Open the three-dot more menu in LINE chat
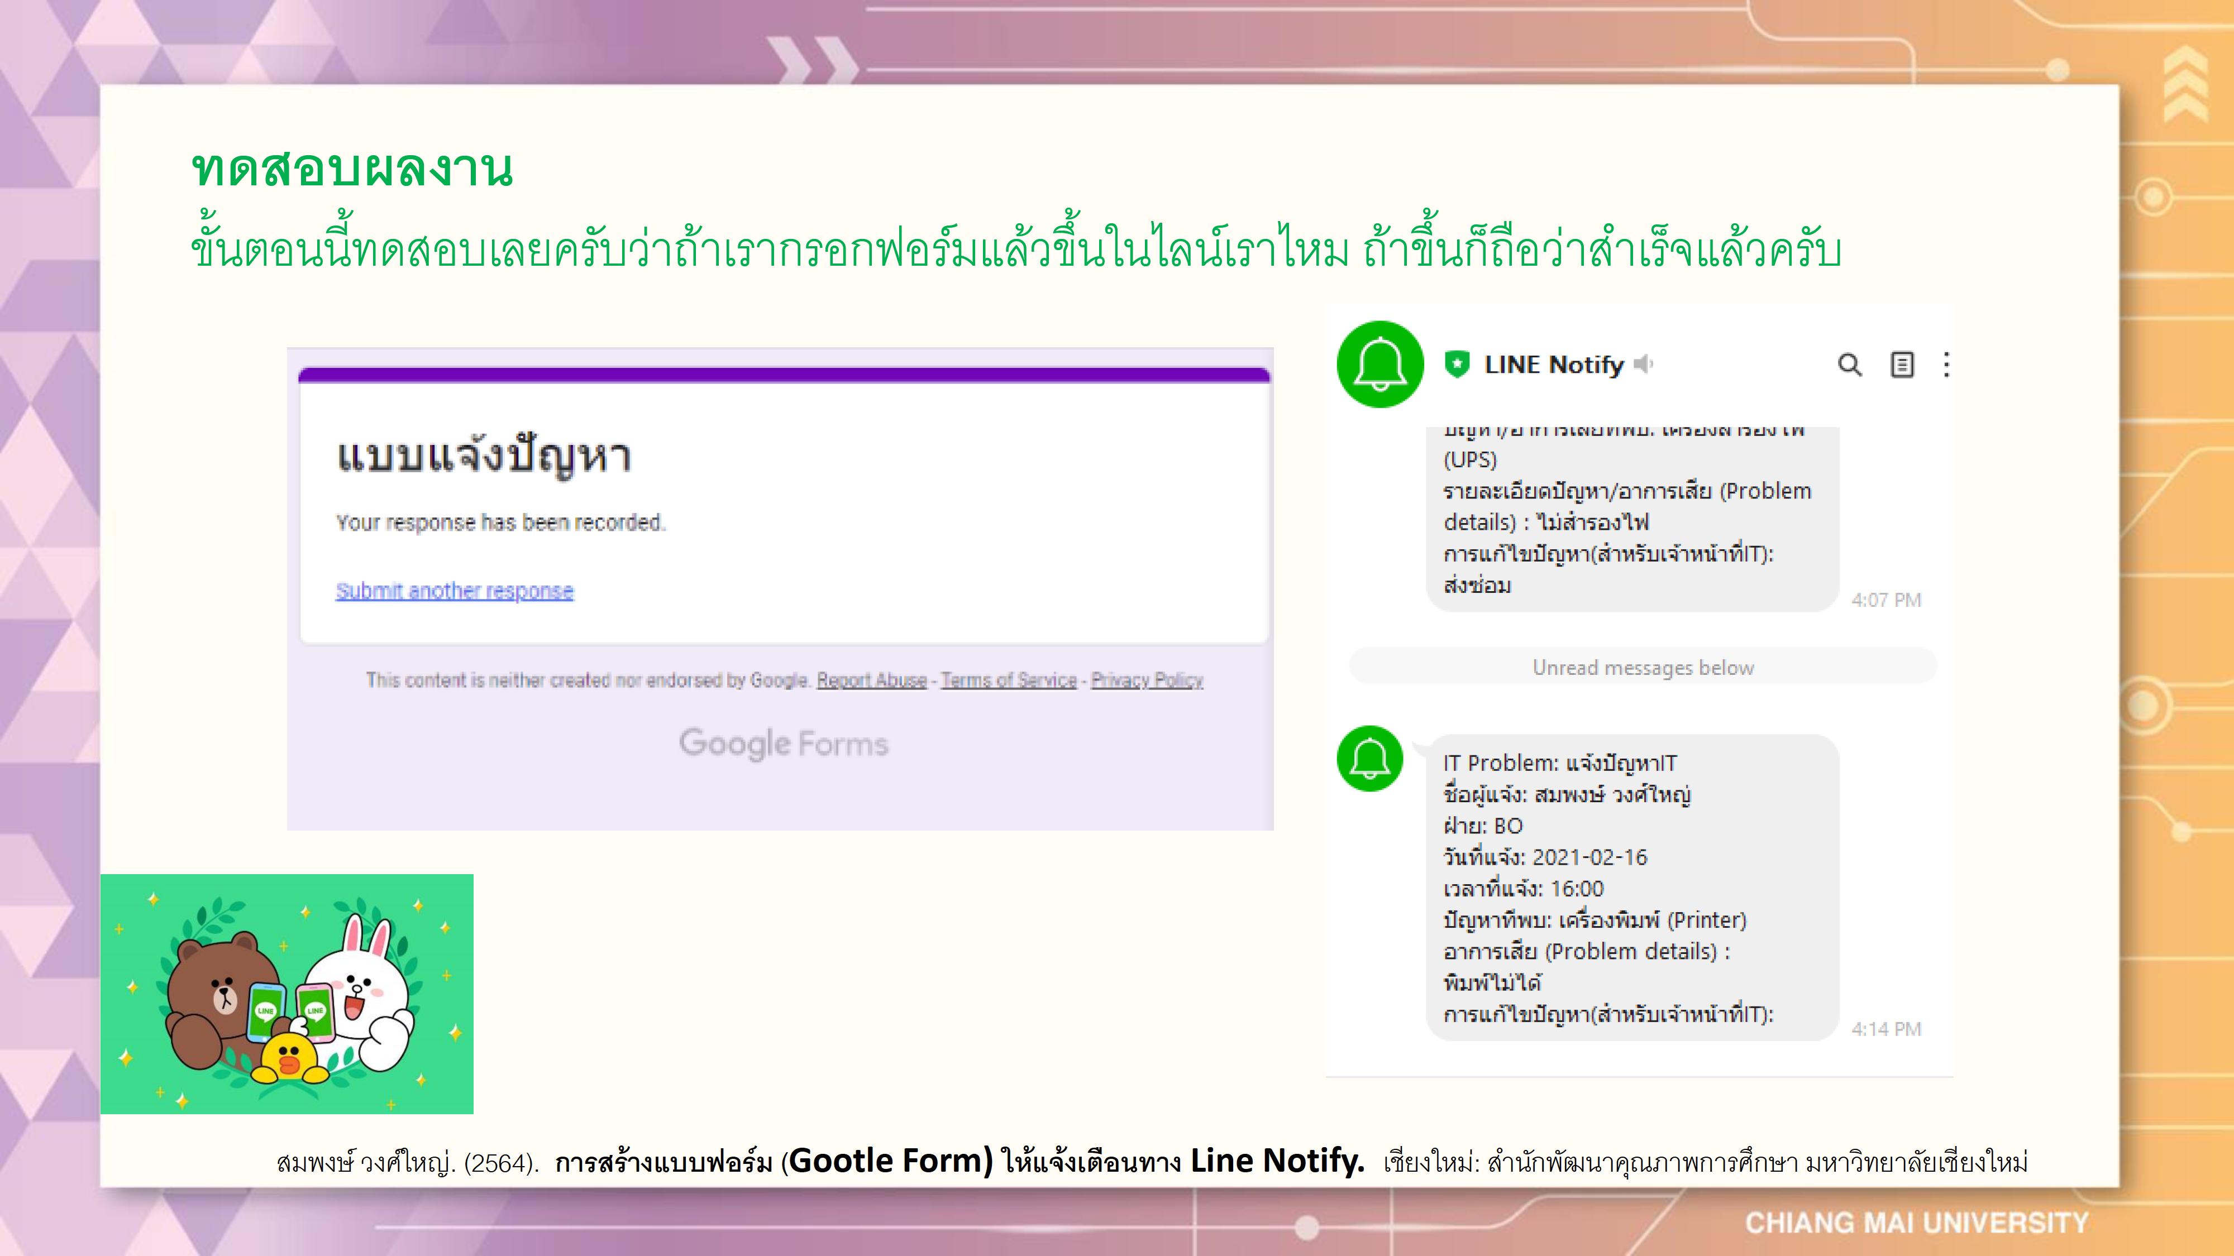Image resolution: width=2234 pixels, height=1256 pixels. click(1947, 365)
